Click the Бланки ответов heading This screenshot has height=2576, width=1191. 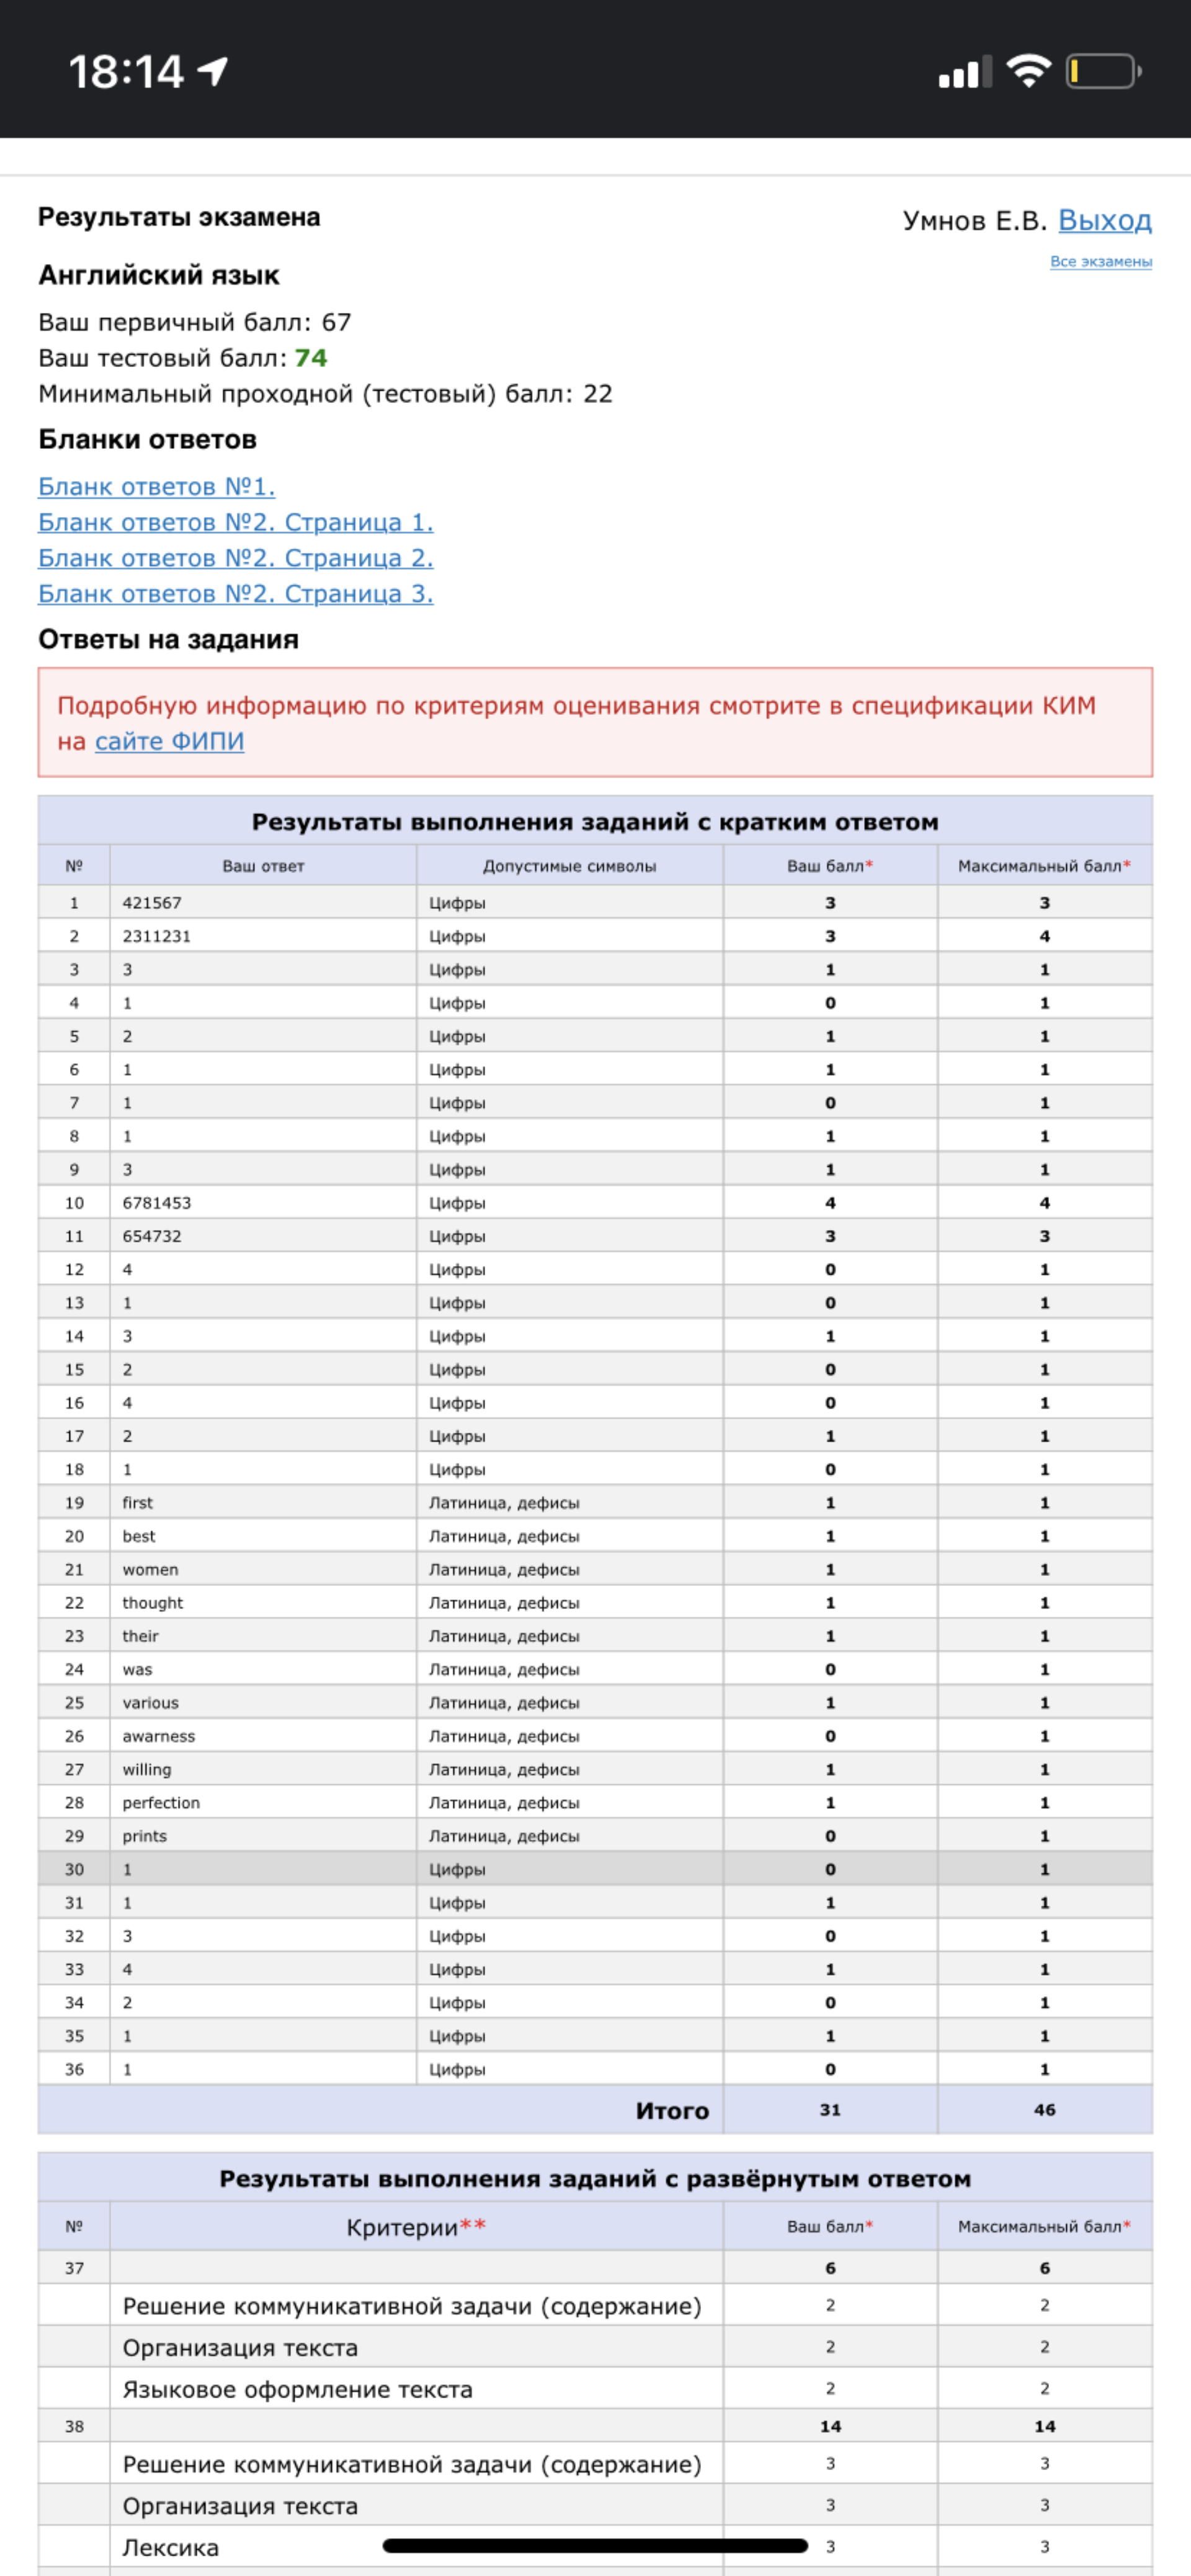pyautogui.click(x=147, y=440)
